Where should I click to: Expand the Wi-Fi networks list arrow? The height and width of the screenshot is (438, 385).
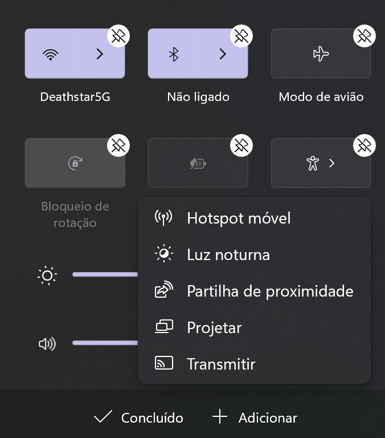tap(100, 54)
